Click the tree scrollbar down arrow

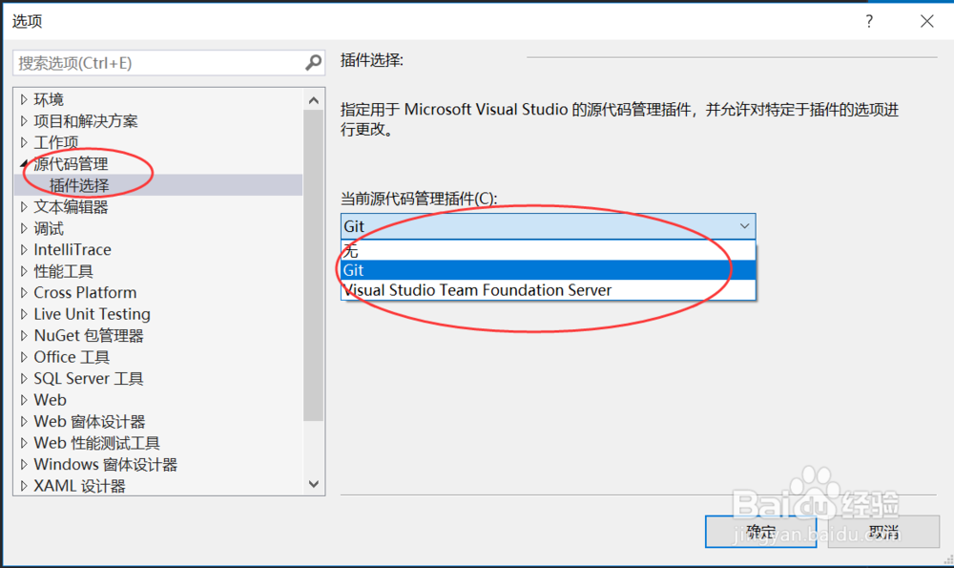[x=313, y=484]
